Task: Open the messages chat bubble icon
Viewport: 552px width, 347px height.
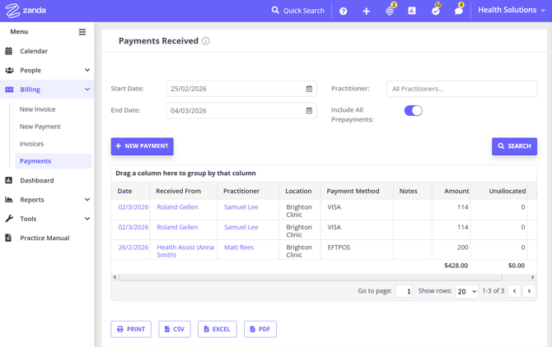Action: tap(459, 11)
